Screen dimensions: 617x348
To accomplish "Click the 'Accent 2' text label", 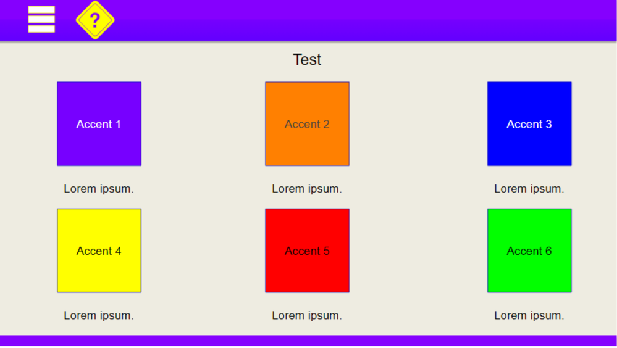I will point(307,125).
